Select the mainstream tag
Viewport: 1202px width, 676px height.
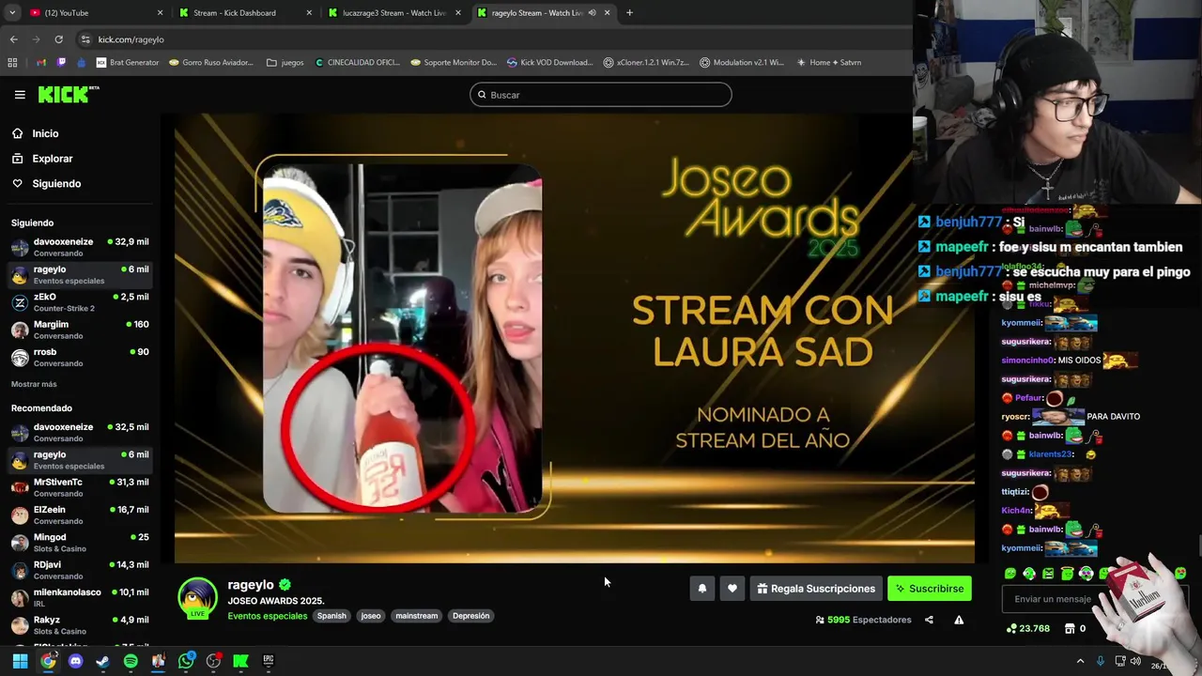pos(417,616)
